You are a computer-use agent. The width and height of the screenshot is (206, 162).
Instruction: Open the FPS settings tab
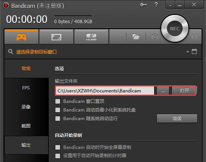(x=26, y=88)
